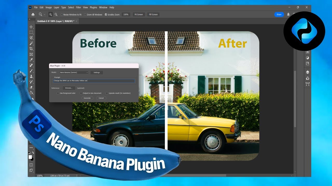This screenshot has height=186, width=332.
Task: Open the Adjustments panel icon
Action: [308, 58]
